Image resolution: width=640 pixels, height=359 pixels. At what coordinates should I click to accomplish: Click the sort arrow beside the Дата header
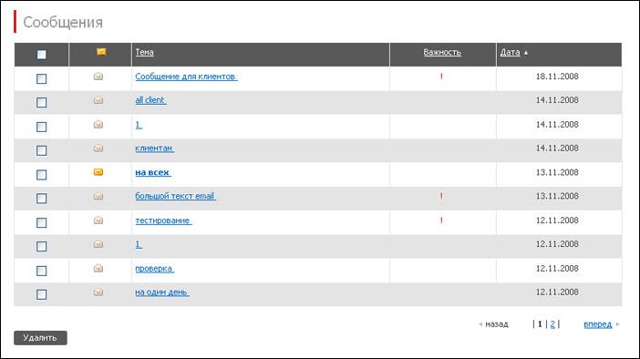pos(526,53)
